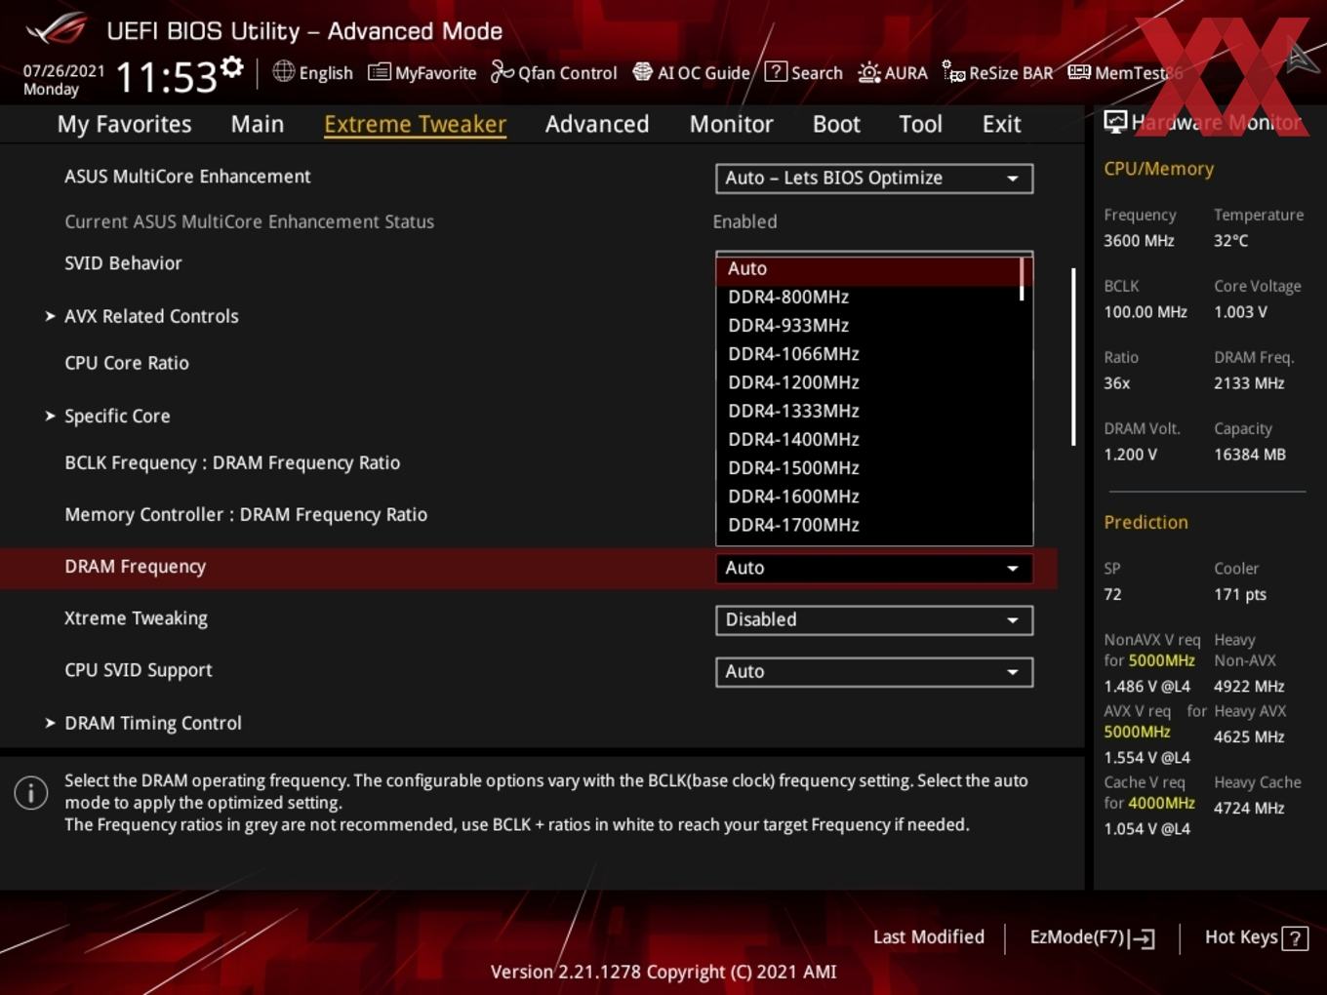1327x995 pixels.
Task: Click the 2133 MHz DRAM Freq. value
Action: coord(1249,383)
